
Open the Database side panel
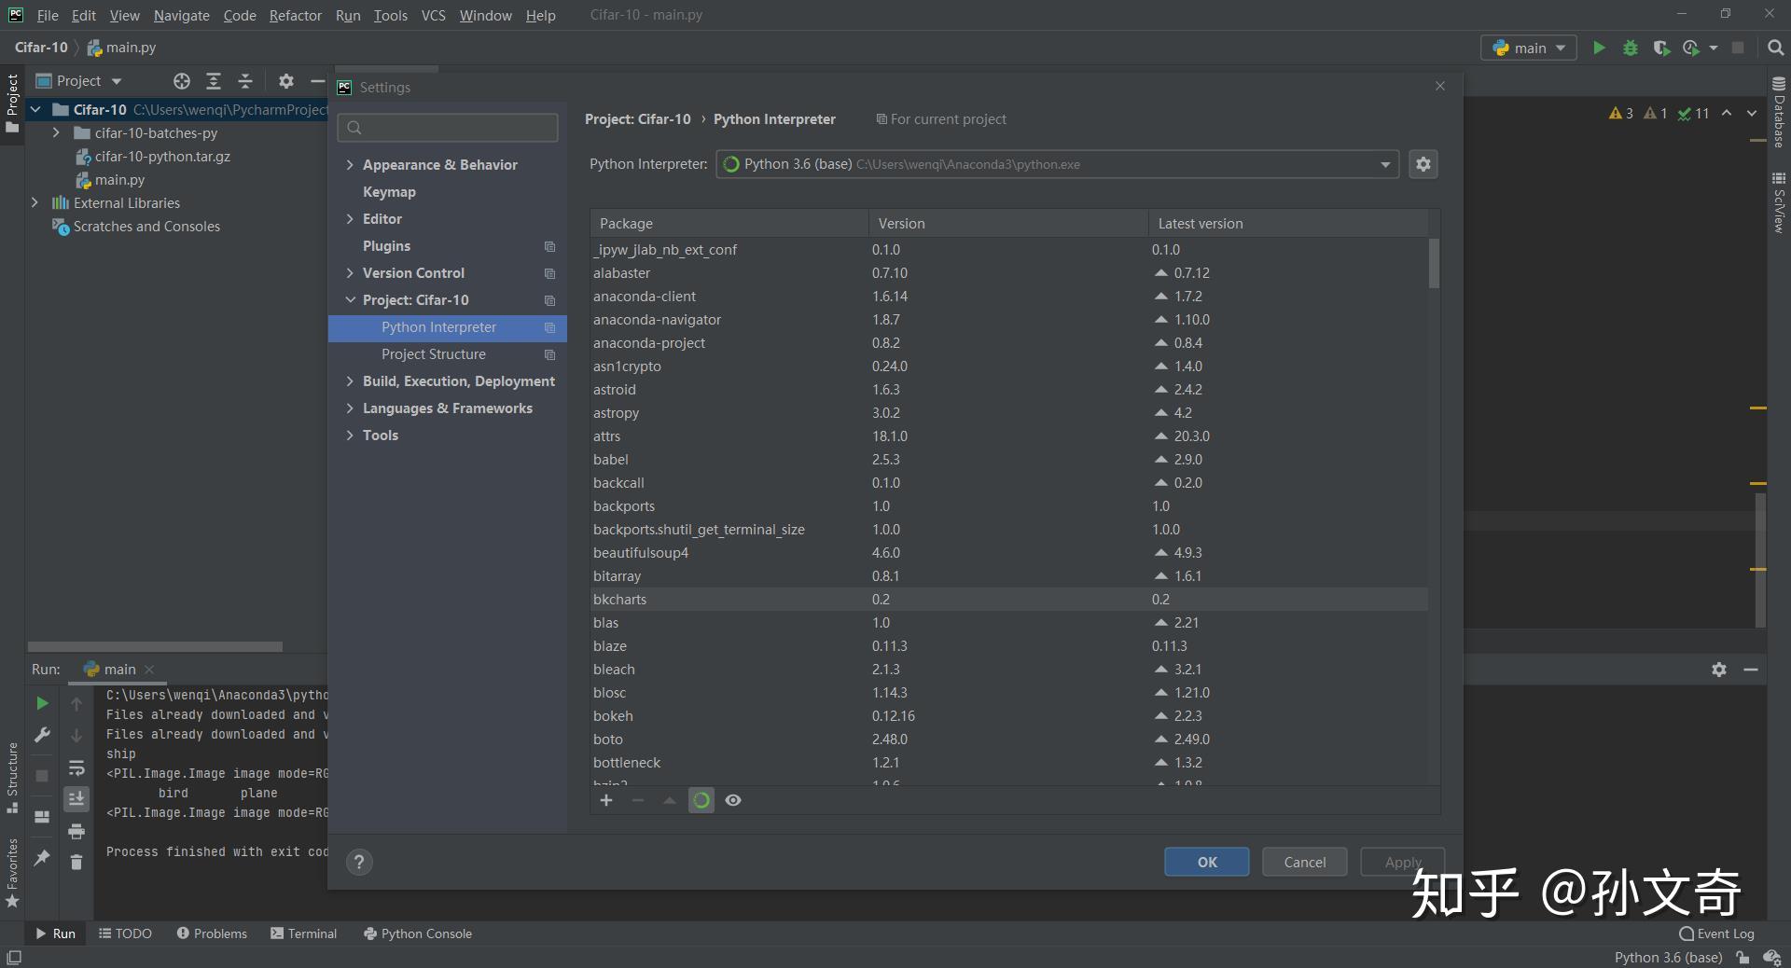point(1779,112)
